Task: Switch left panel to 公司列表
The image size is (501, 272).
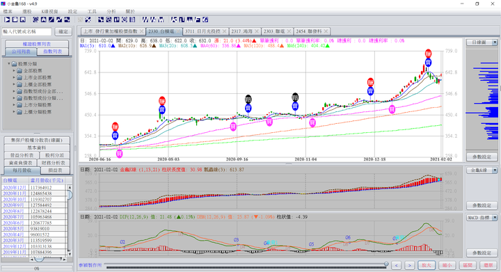Action: pyautogui.click(x=21, y=51)
